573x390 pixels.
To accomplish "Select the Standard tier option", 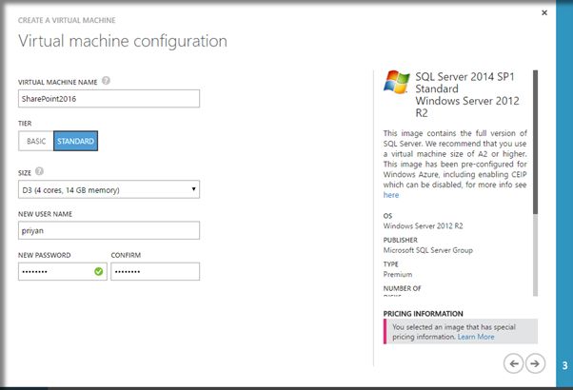I will (75, 141).
